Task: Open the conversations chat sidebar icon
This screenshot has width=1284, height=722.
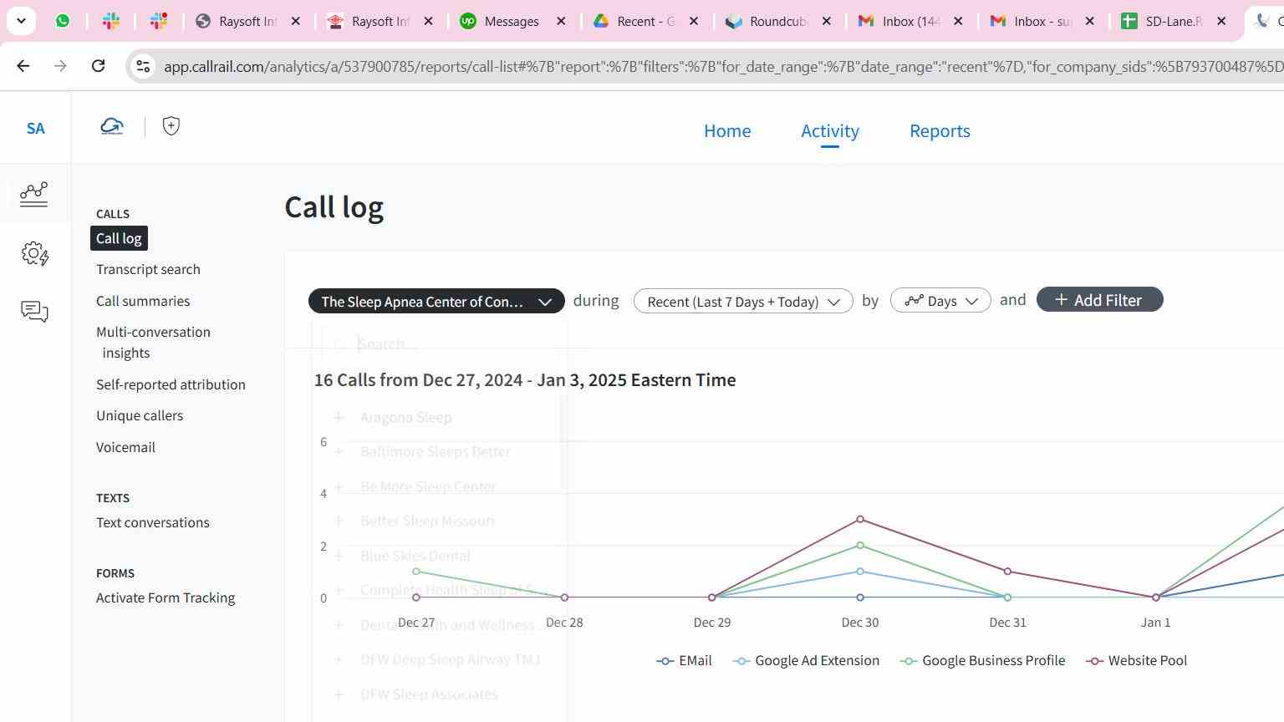Action: pyautogui.click(x=34, y=312)
